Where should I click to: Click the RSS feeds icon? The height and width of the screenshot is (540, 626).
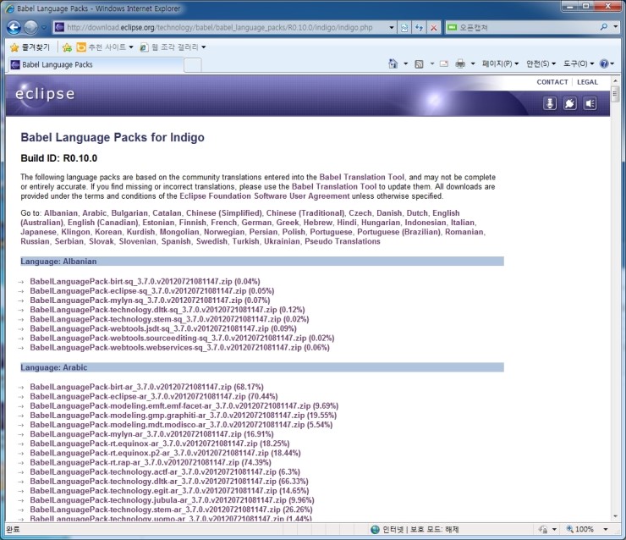(420, 63)
